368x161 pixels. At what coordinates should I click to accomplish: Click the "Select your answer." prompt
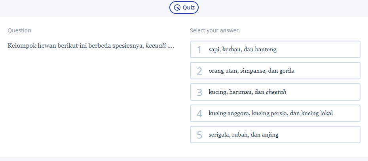coord(215,30)
